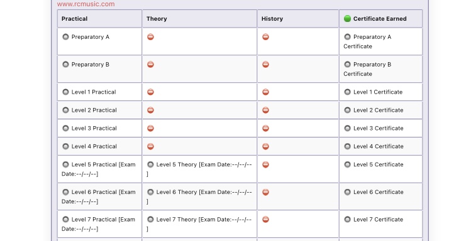Click the History column header
The height and width of the screenshot is (241, 471).
click(x=272, y=19)
